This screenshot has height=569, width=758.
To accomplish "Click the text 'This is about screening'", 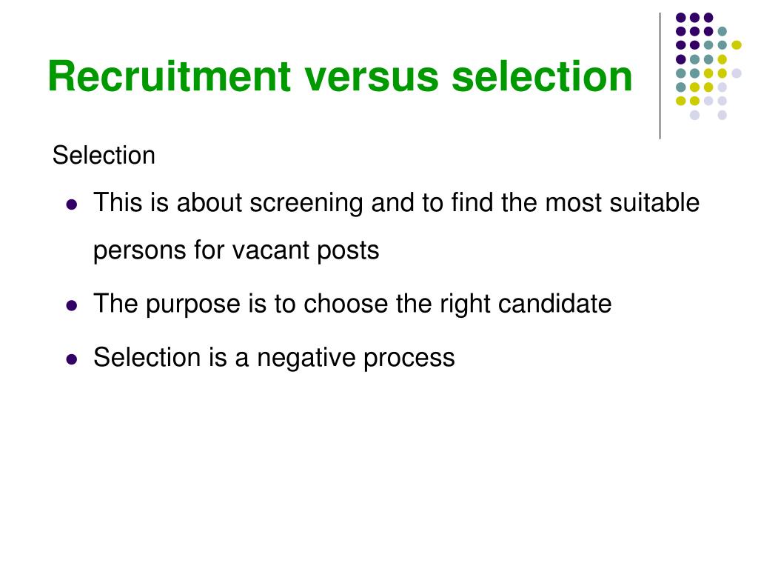I will pyautogui.click(x=228, y=203).
